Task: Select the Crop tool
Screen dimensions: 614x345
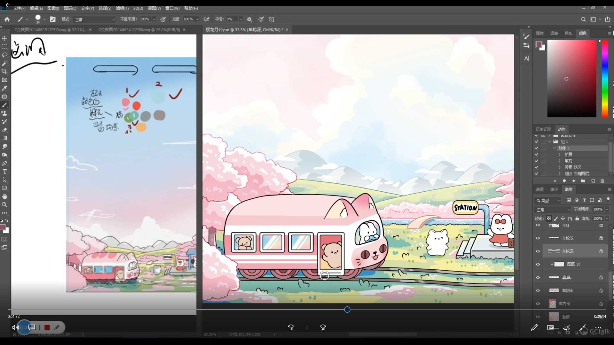Action: click(x=4, y=72)
